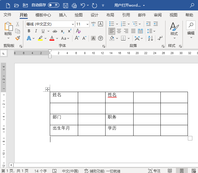Viewport: 198px width, 173px height.
Task: Toggle strikethrough formatting
Action: coord(55,31)
